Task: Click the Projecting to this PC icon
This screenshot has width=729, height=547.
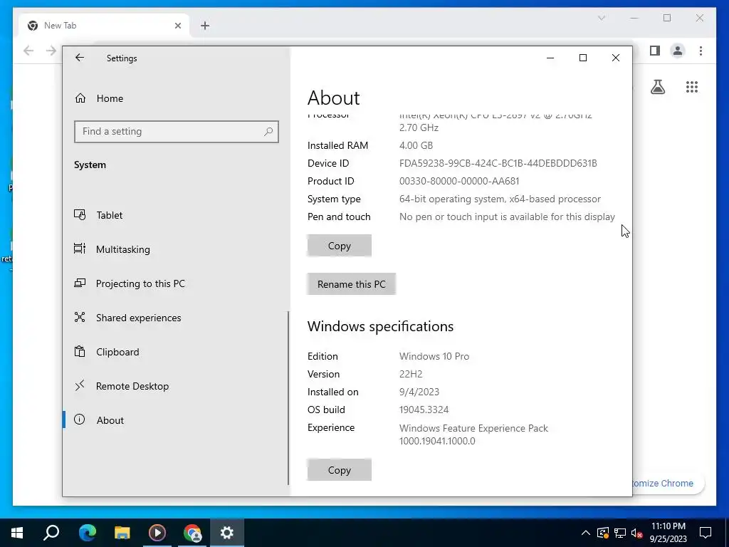Action: coord(80,283)
